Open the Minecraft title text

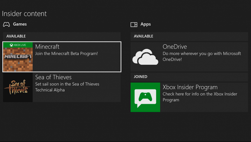[47, 47]
